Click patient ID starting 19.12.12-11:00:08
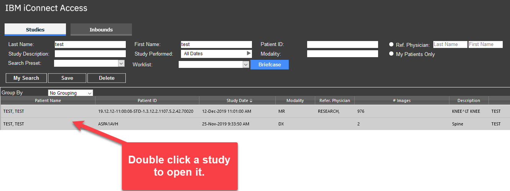Viewport: 510px width, 191px height. [x=146, y=111]
